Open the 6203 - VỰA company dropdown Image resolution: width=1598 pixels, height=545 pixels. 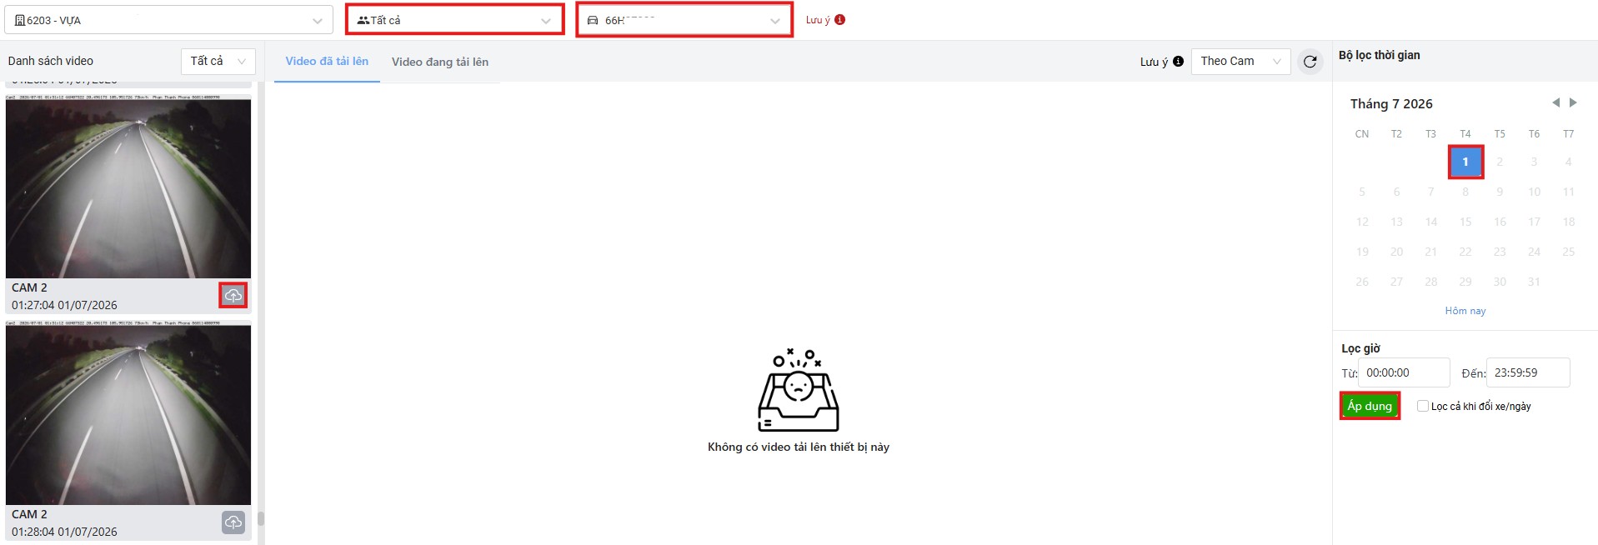pyautogui.click(x=168, y=20)
